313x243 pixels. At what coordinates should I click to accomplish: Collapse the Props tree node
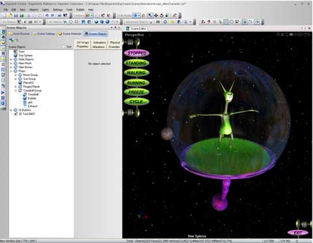11,71
